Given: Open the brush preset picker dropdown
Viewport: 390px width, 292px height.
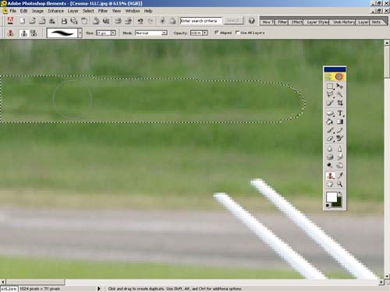Looking at the screenshot, I should click(80, 33).
